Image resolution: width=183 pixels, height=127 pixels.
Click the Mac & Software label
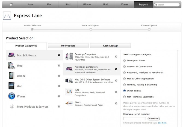[x=26, y=55]
